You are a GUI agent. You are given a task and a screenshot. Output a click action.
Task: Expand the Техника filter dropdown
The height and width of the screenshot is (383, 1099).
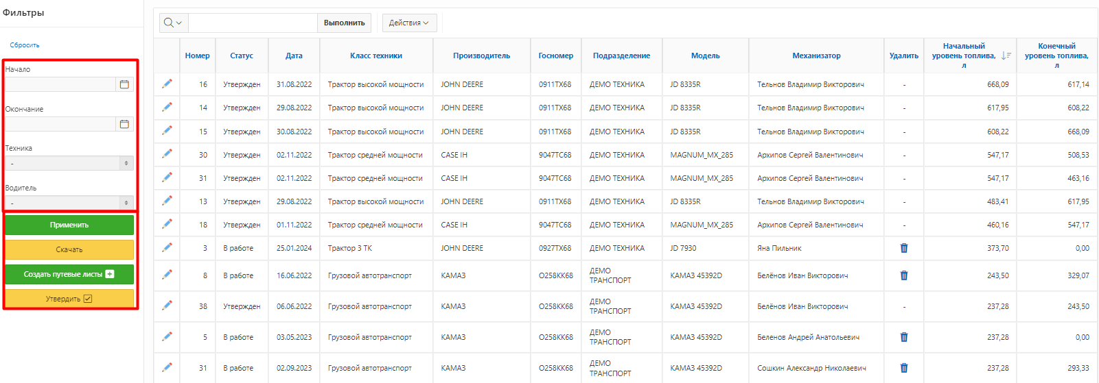(69, 164)
